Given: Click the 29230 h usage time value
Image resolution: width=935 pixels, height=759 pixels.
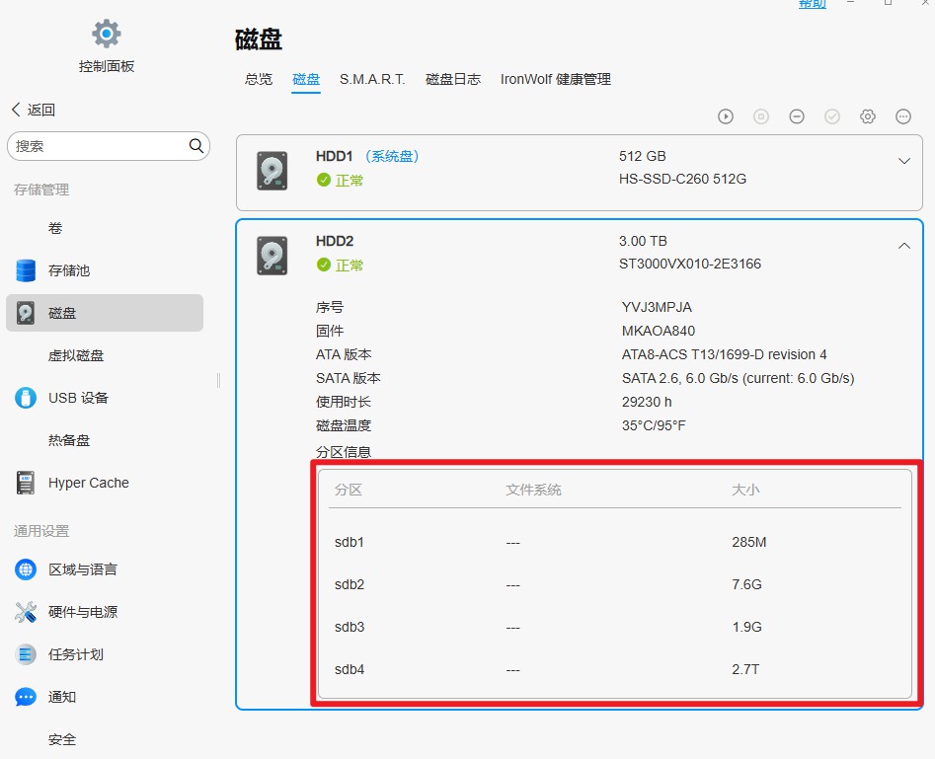Looking at the screenshot, I should tap(647, 402).
